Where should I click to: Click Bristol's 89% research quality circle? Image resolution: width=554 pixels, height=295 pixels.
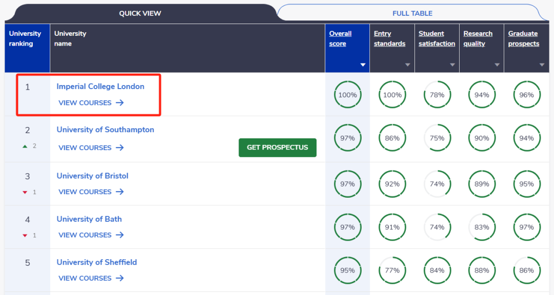(482, 184)
